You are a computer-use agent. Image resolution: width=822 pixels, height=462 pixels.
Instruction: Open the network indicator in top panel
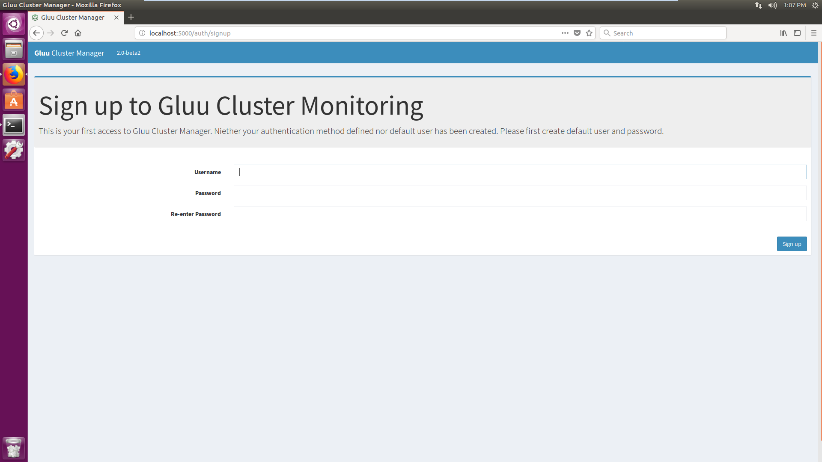coord(758,5)
